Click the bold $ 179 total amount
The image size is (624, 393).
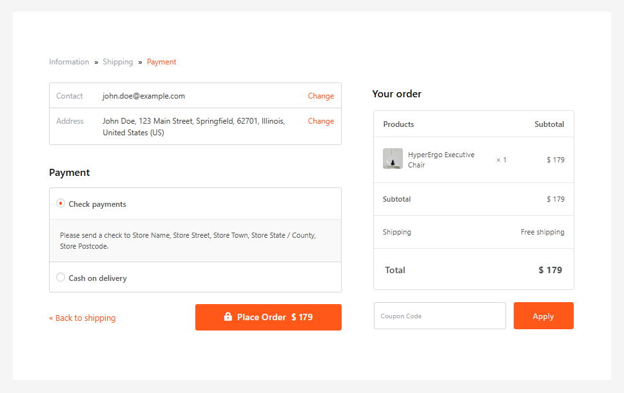550,270
